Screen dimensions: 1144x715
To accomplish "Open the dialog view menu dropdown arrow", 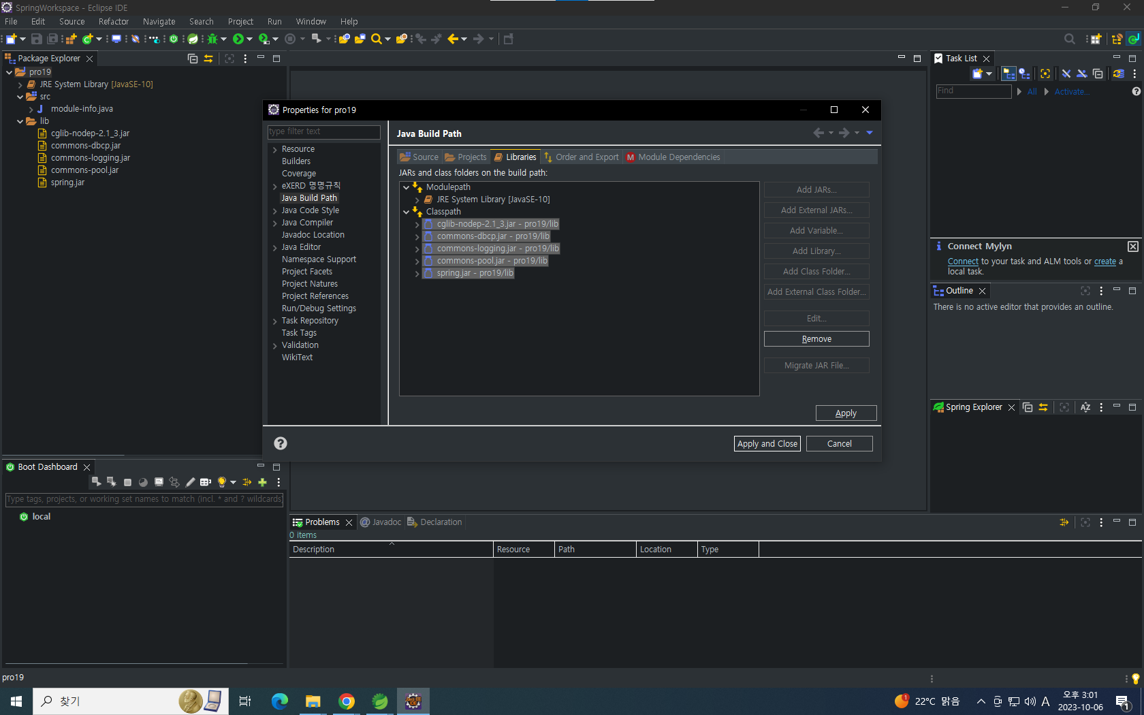I will click(x=870, y=133).
